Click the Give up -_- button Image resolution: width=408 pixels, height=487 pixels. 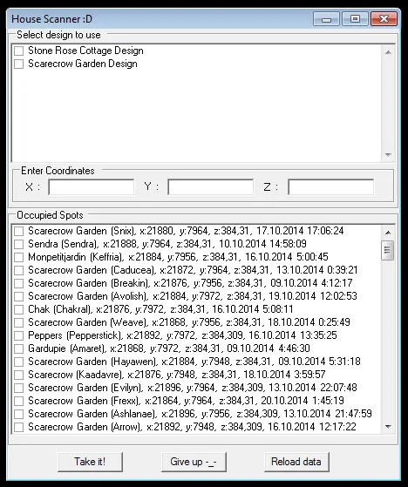[x=194, y=462]
